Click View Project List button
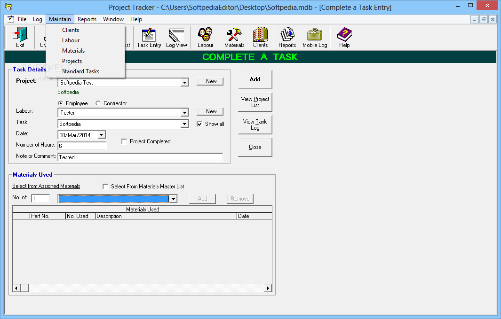This screenshot has width=501, height=319. (255, 102)
